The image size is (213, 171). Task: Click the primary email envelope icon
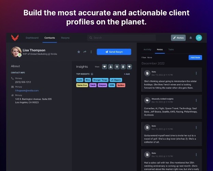pyautogui.click(x=12, y=87)
